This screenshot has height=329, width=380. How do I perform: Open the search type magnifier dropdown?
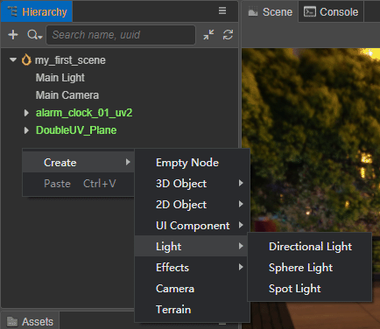(x=35, y=35)
